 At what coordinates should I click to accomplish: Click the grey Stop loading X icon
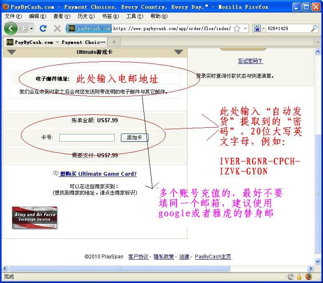tap(57, 28)
